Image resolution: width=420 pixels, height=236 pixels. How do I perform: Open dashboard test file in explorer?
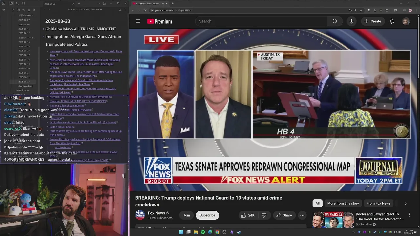tap(26, 86)
